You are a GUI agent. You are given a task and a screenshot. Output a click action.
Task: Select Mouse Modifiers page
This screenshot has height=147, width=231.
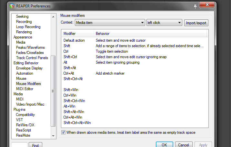click(x=28, y=84)
